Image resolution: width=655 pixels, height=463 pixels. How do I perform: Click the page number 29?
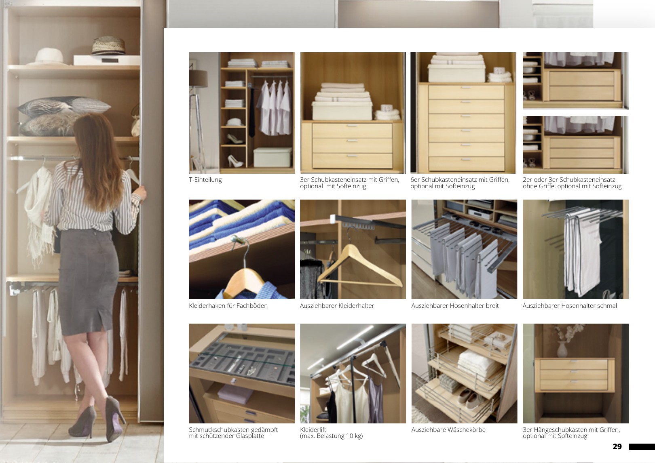coord(617,446)
